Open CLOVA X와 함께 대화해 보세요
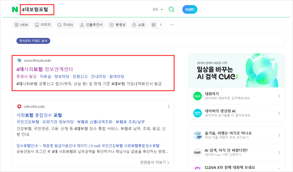The image size is (293, 172). (230, 167)
